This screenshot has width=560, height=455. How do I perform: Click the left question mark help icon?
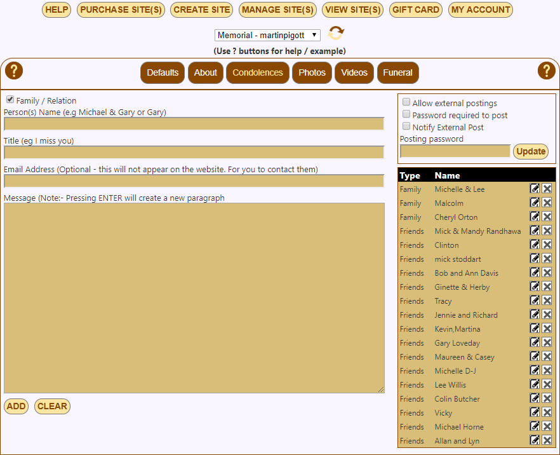(x=13, y=71)
